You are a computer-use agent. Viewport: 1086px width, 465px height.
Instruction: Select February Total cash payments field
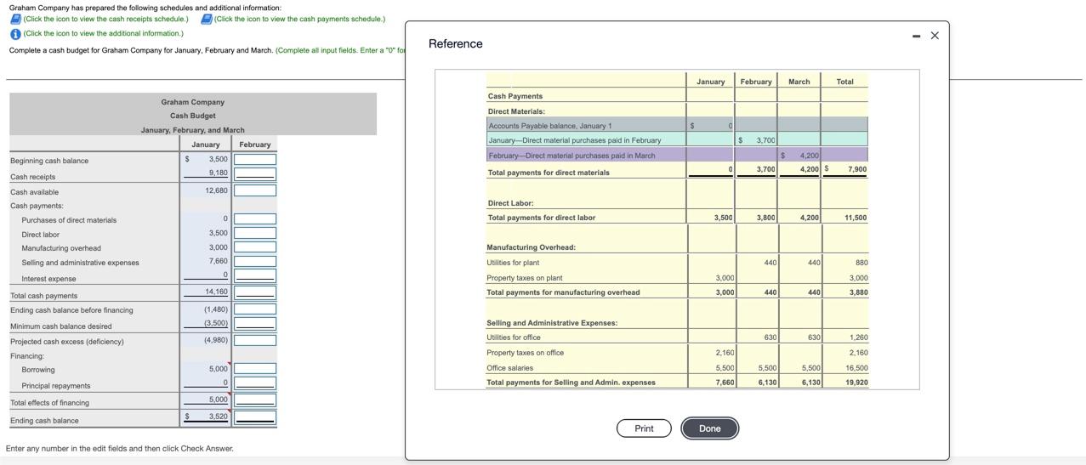pos(255,293)
